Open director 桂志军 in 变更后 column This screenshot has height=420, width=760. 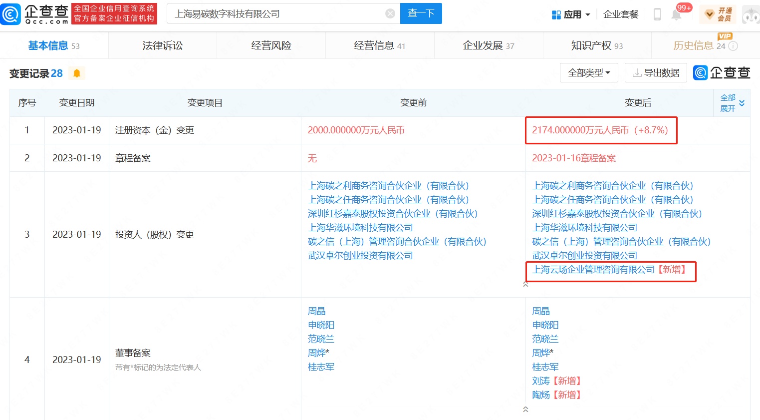point(545,367)
